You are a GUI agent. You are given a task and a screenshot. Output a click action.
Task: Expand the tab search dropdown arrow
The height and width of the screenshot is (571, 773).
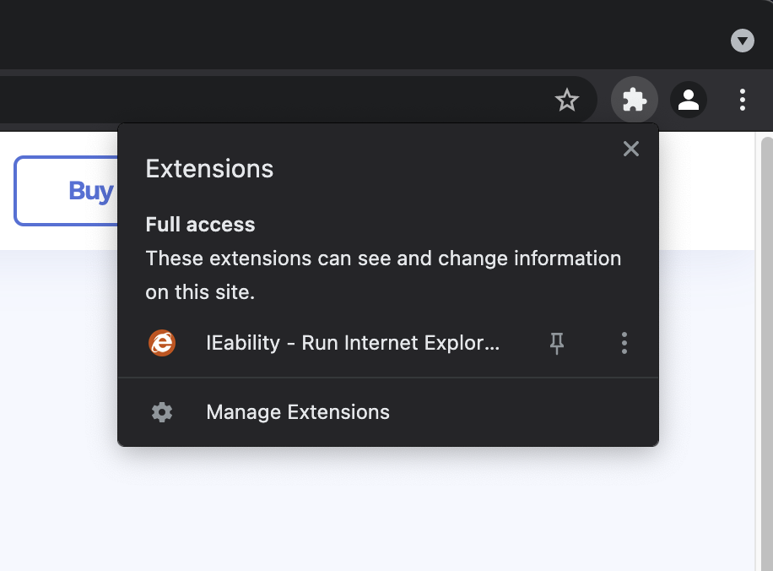pos(743,41)
